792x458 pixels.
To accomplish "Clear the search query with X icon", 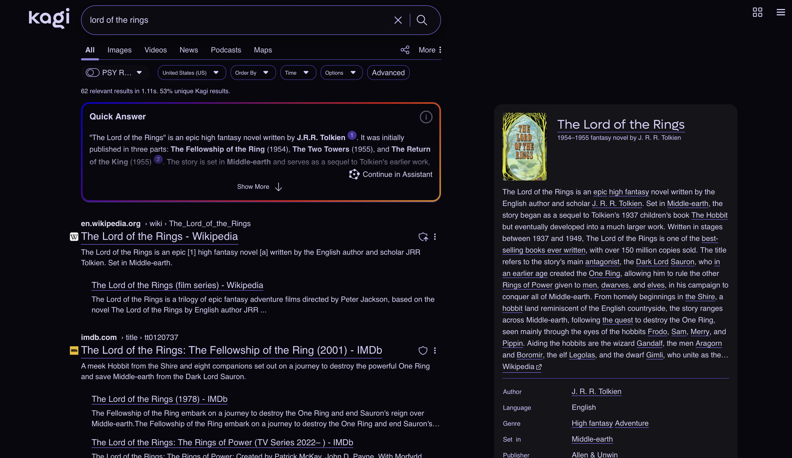I will coord(398,20).
